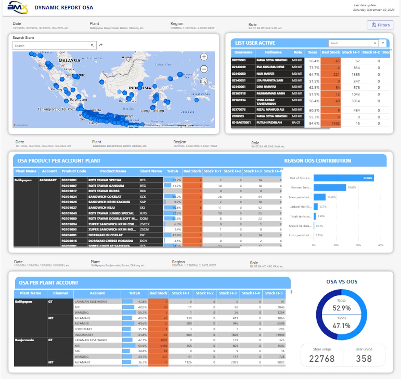Zoom in on the store map
This screenshot has height=379, width=401.
pyautogui.click(x=204, y=57)
